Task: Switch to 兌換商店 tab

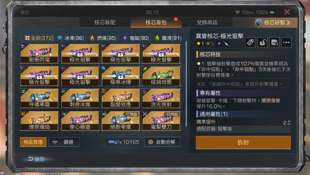Action: tap(207, 22)
